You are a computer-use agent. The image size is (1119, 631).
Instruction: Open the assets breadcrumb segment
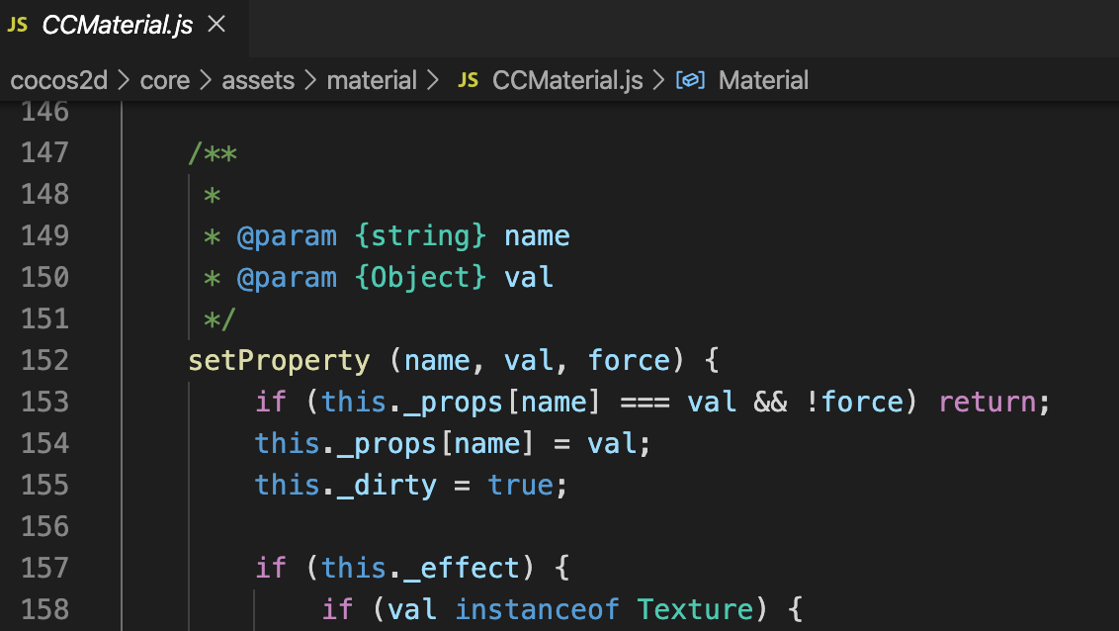258,80
